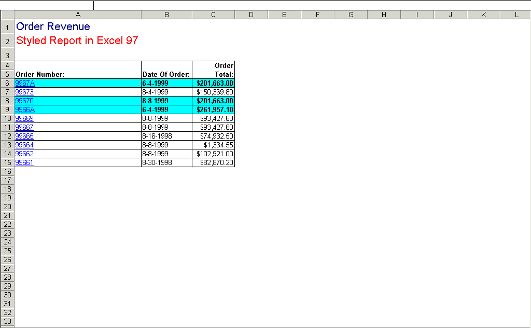Click the 'Order Revenue' title cell

[78, 26]
